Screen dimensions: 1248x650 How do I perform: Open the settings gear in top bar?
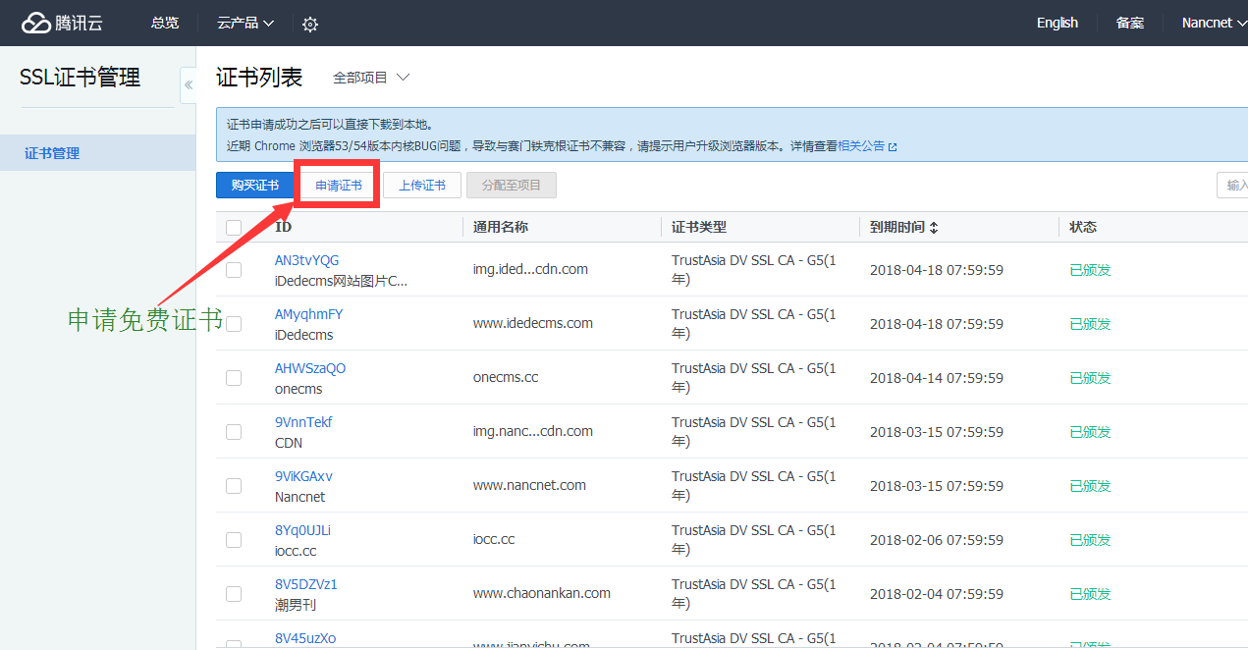310,24
